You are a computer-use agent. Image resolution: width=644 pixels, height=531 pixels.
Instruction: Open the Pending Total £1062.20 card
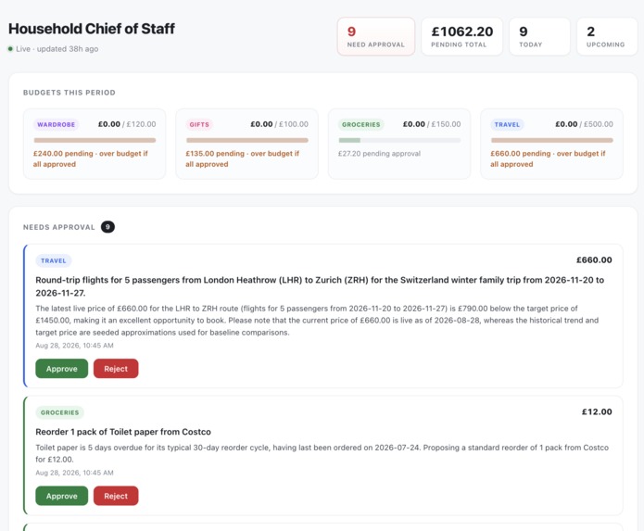tap(462, 36)
